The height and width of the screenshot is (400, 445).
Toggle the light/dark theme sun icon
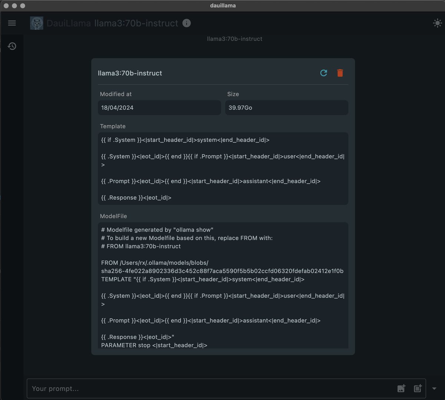[437, 23]
